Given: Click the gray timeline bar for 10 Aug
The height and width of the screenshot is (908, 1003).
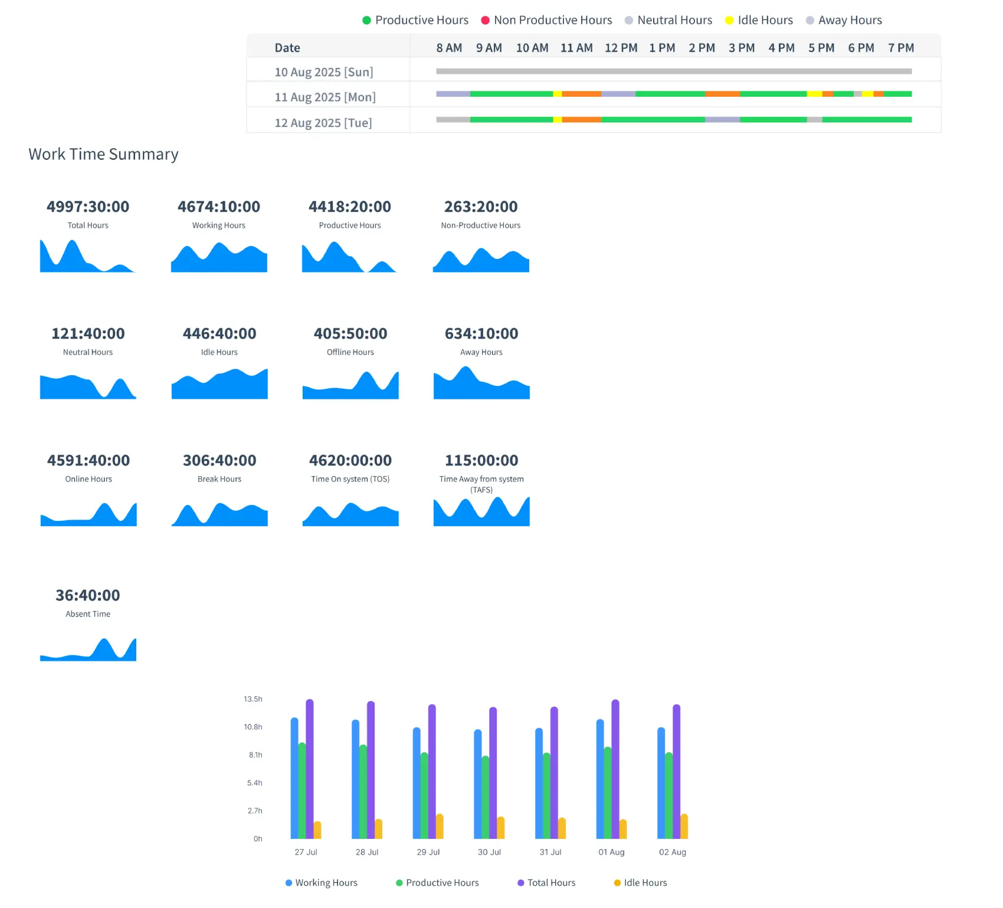Looking at the screenshot, I should 674,71.
